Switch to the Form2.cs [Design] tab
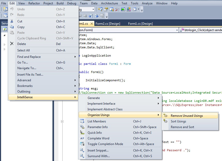Image resolution: width=222 pixels, height=161 pixels. 108,23
